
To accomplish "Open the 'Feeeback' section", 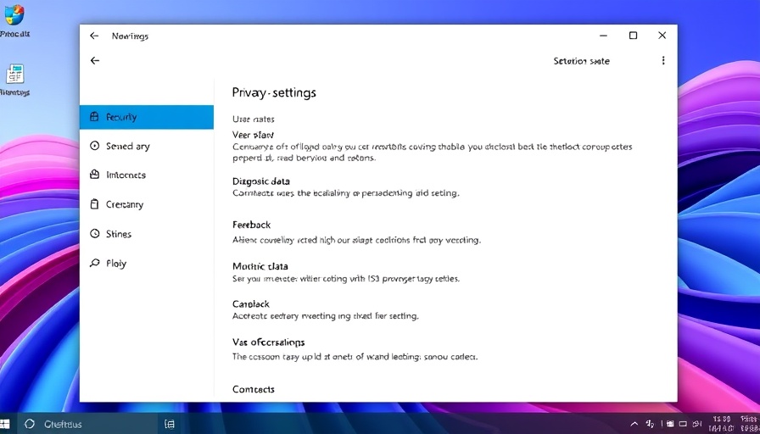I will coord(251,225).
